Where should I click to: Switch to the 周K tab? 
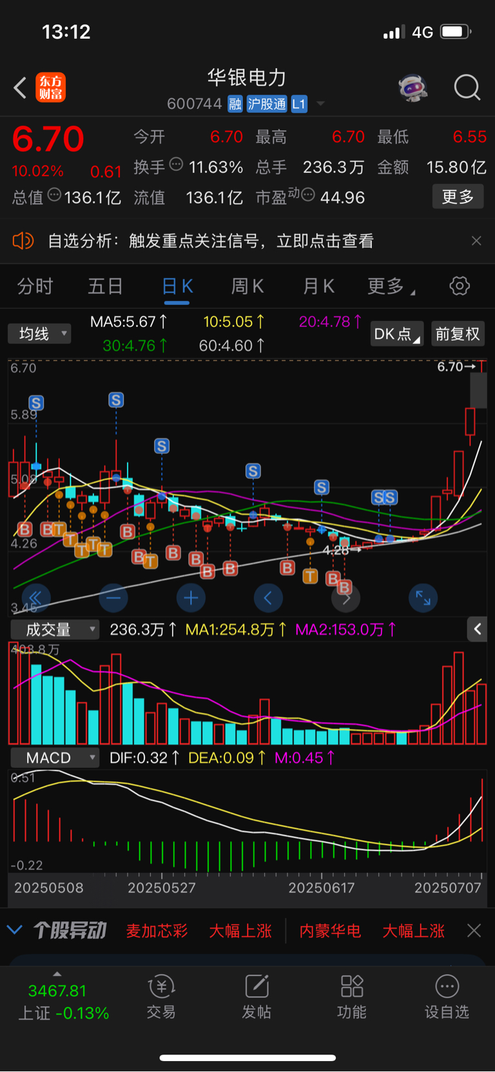[247, 286]
